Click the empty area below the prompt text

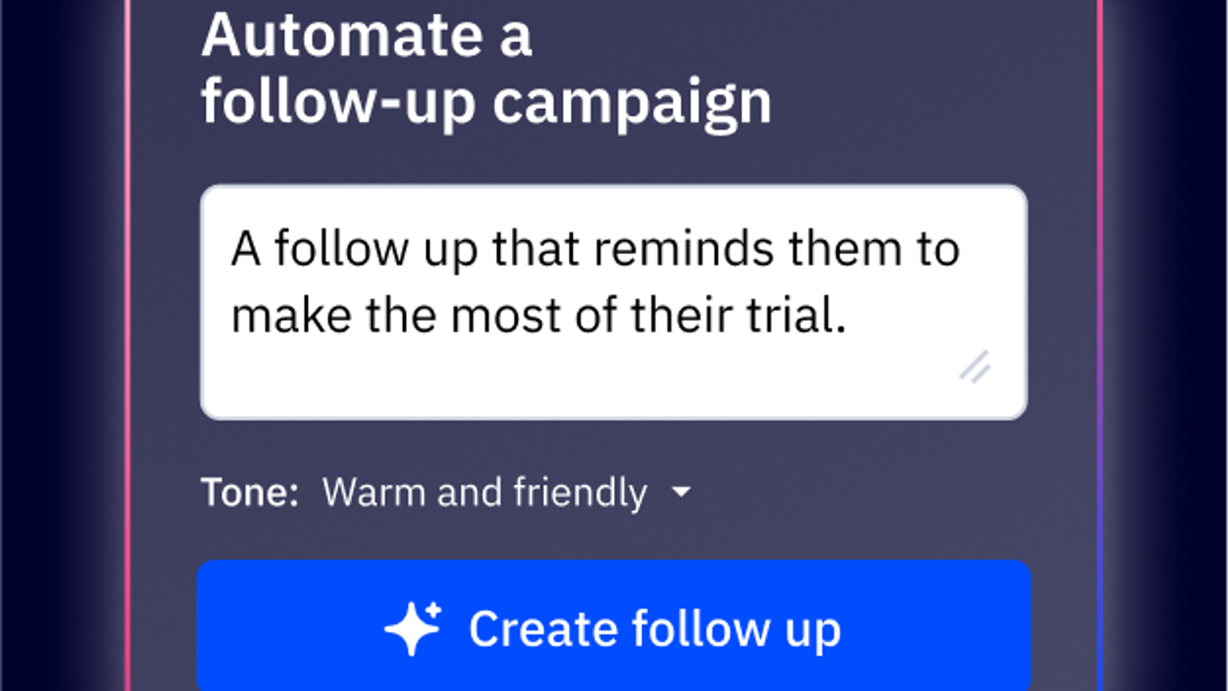(x=576, y=381)
